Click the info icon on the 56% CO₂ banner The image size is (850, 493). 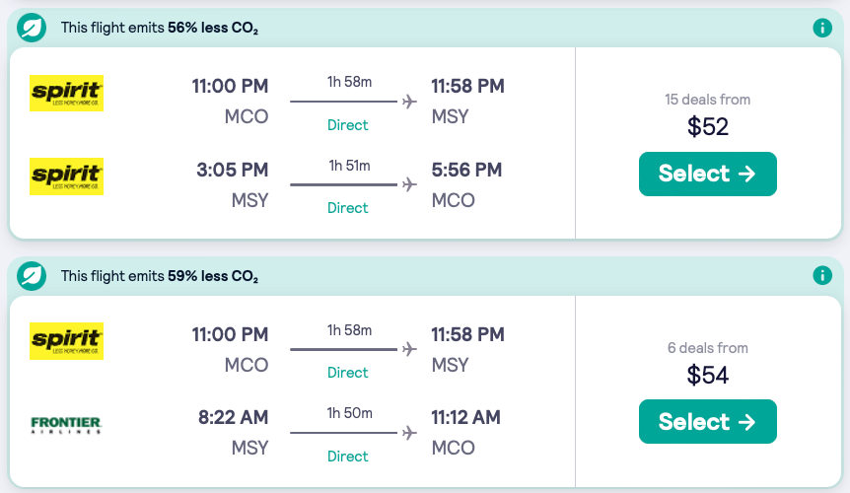point(822,28)
